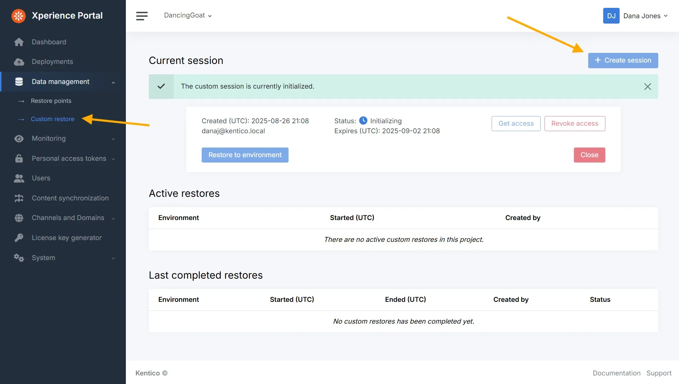Click the Users people icon
The width and height of the screenshot is (679, 384).
pos(19,178)
